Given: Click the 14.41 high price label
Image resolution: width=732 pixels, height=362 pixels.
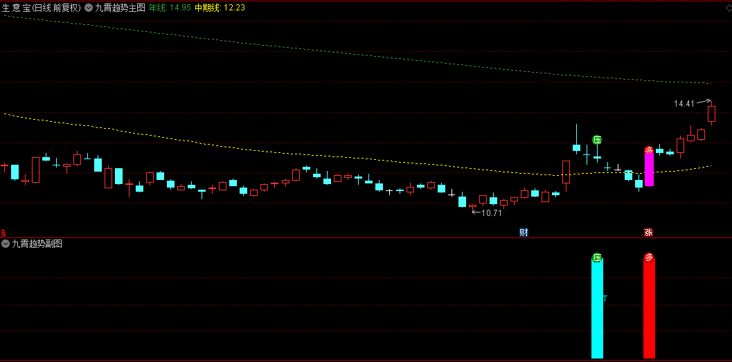Looking at the screenshot, I should [x=684, y=104].
